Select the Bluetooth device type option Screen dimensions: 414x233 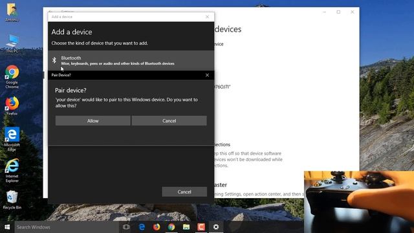click(x=131, y=60)
